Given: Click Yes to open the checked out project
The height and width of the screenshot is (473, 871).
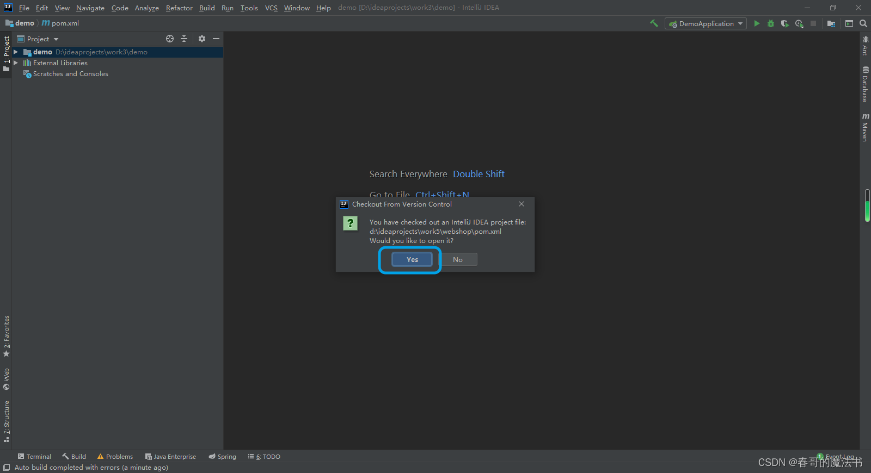Looking at the screenshot, I should 412,260.
